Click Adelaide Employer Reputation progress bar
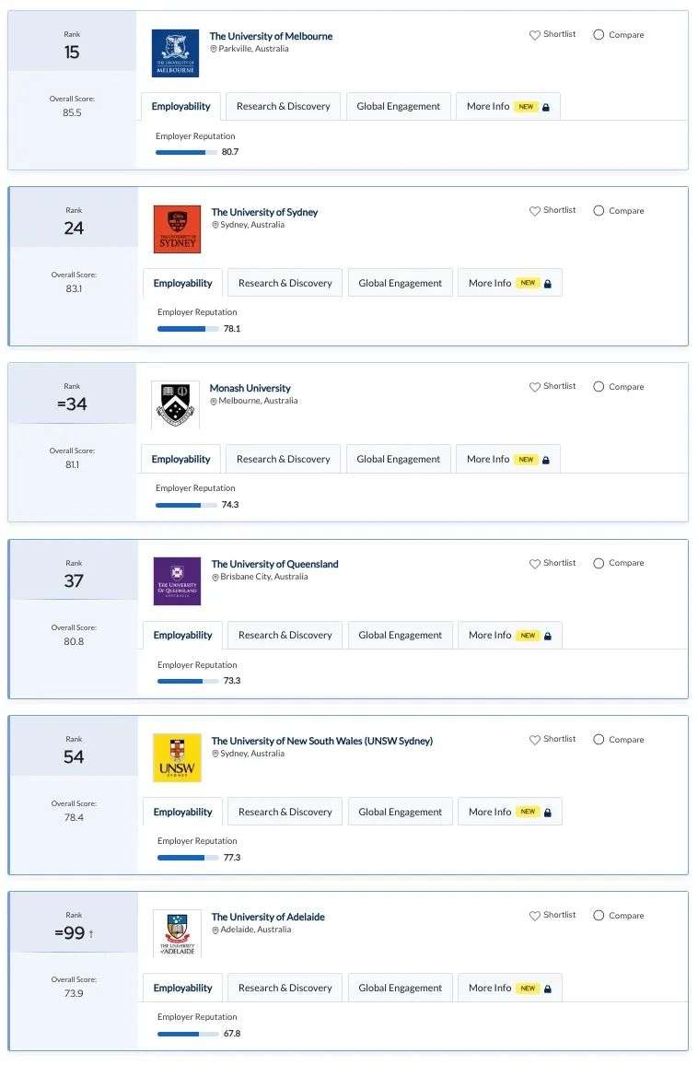This screenshot has width=698, height=1065. tap(188, 1034)
